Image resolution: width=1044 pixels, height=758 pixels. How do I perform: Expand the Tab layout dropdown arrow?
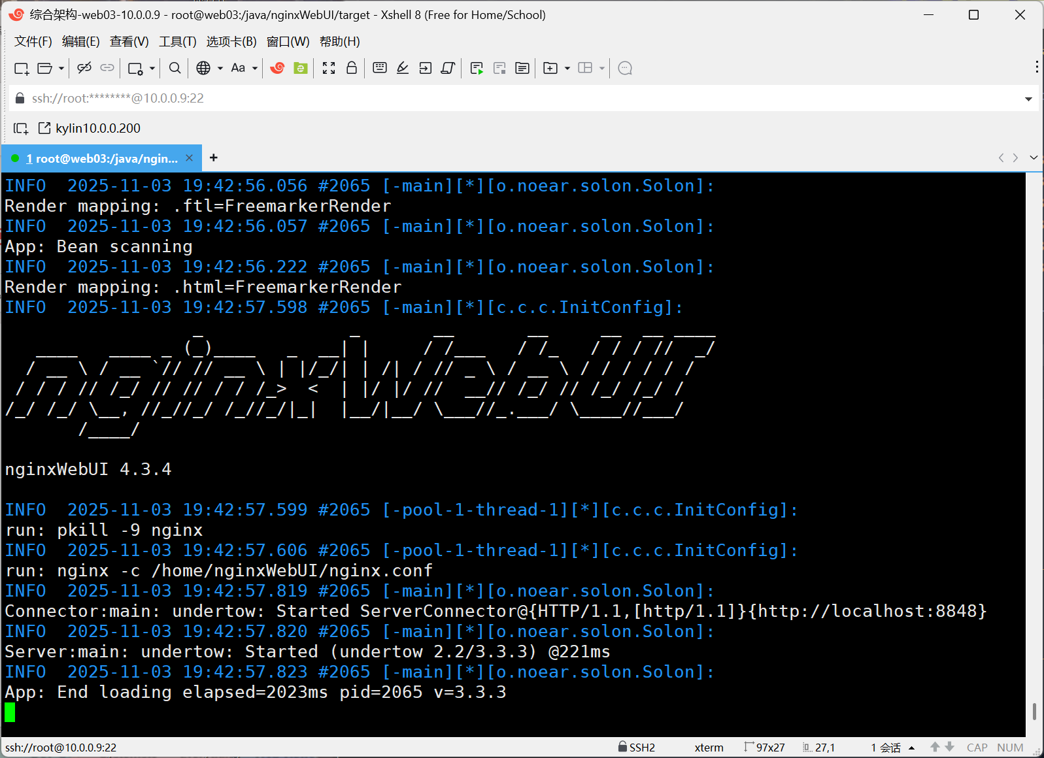[601, 68]
